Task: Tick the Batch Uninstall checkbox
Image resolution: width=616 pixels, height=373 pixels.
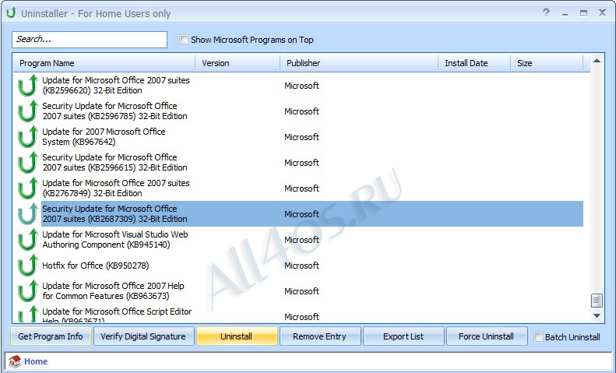Action: [x=539, y=337]
